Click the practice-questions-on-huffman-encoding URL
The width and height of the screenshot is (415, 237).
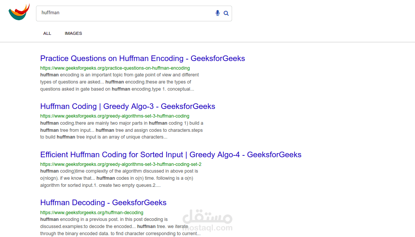(x=115, y=68)
